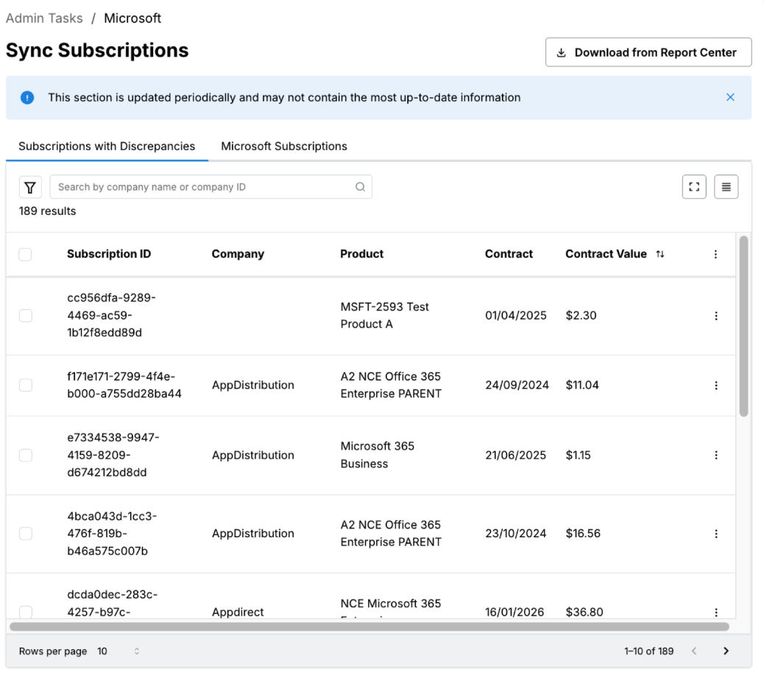764x683 pixels.
Task: Go to Admin Tasks breadcrumb
Action: (x=44, y=18)
